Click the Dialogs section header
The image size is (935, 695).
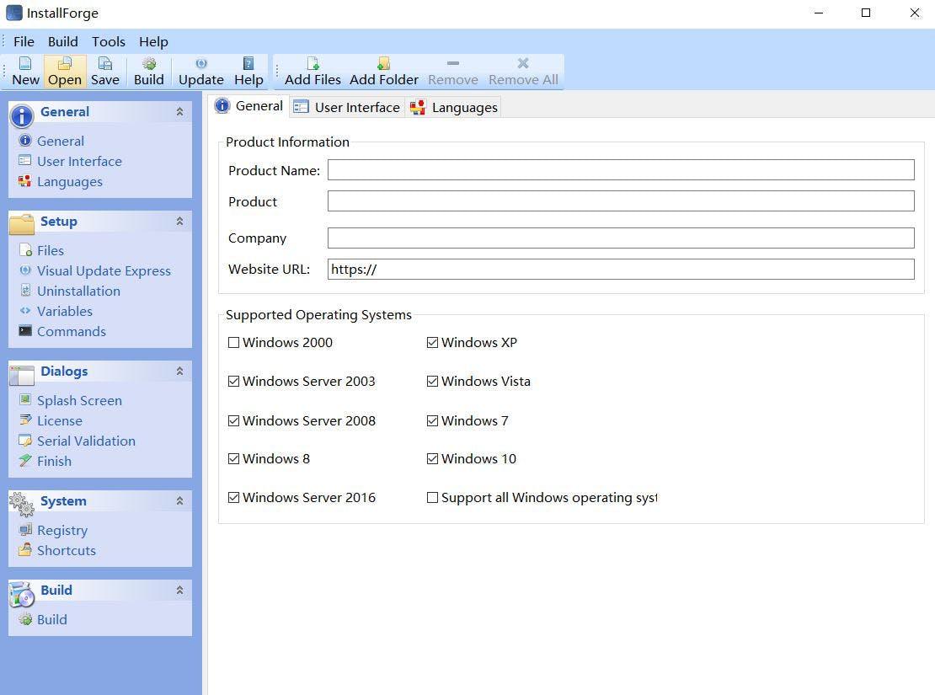click(x=100, y=371)
